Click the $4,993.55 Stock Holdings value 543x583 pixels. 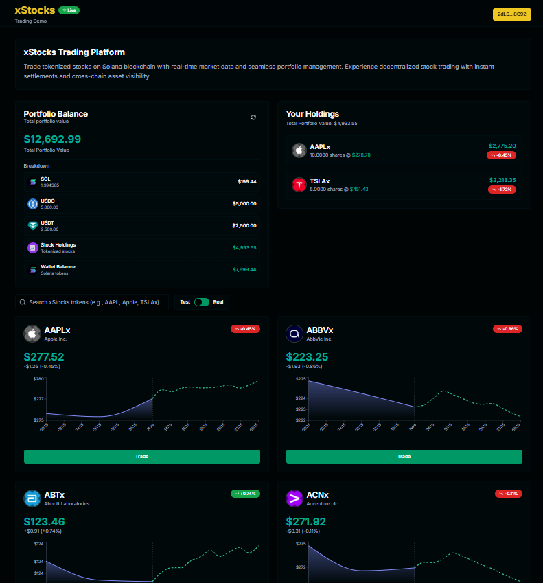(x=244, y=248)
